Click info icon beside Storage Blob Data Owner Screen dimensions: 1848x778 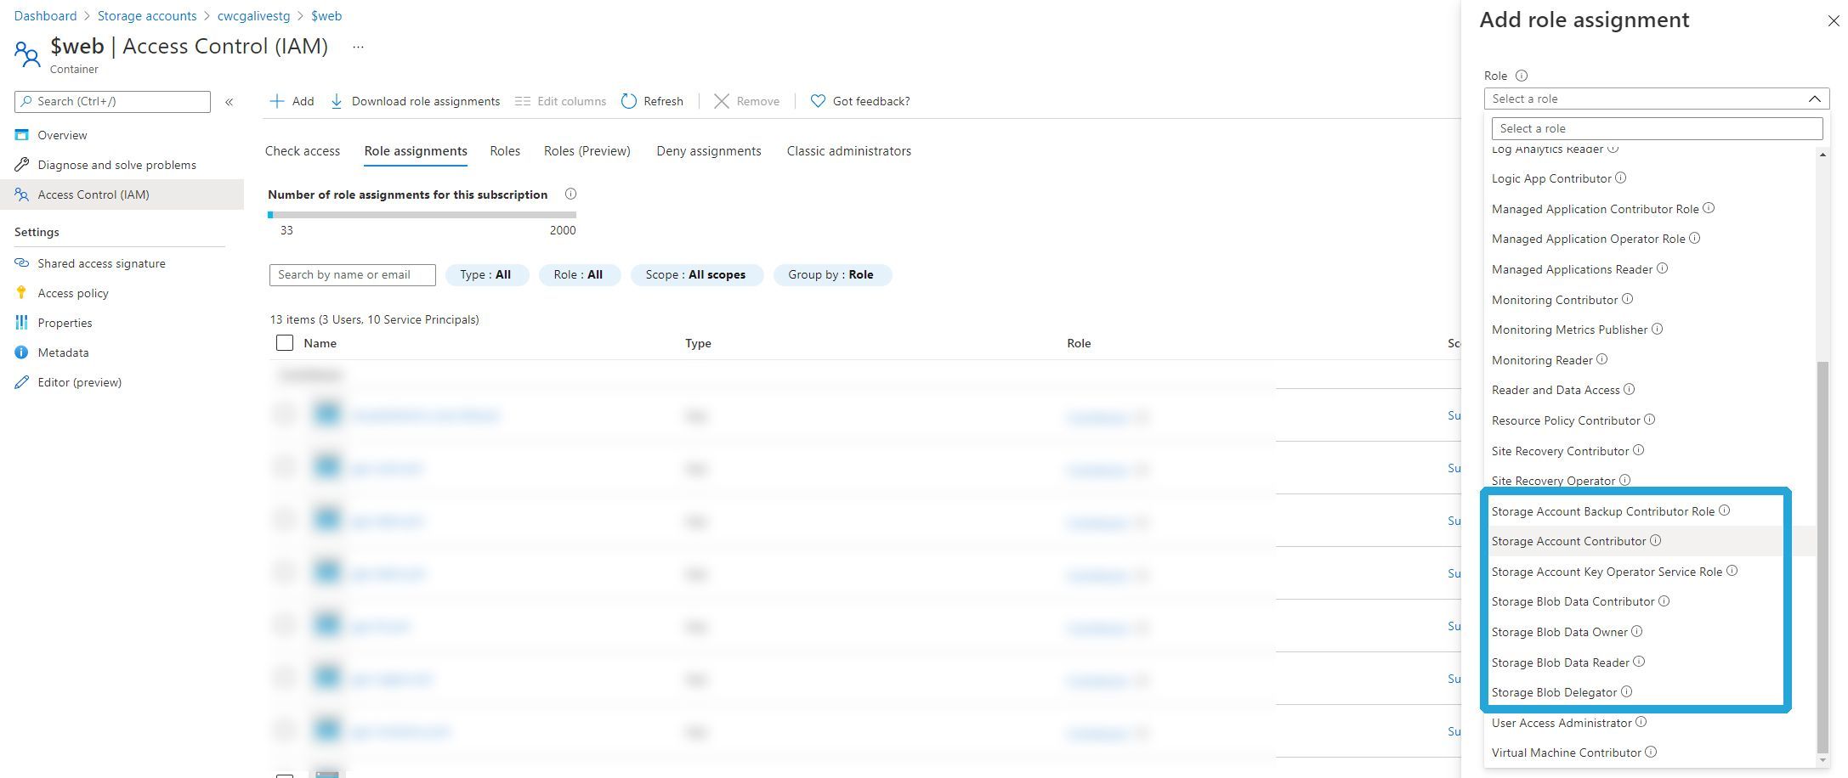1636,631
